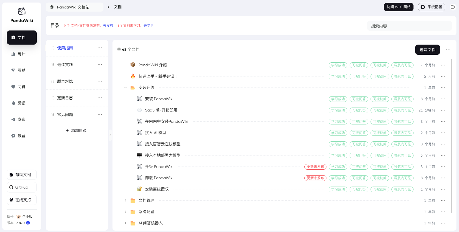
Task: Click the logout icon at top right
Action: [453, 7]
